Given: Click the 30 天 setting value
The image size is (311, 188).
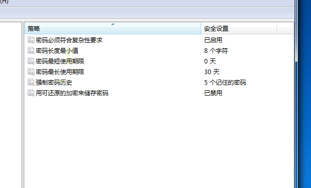Looking at the screenshot, I should [x=212, y=72].
